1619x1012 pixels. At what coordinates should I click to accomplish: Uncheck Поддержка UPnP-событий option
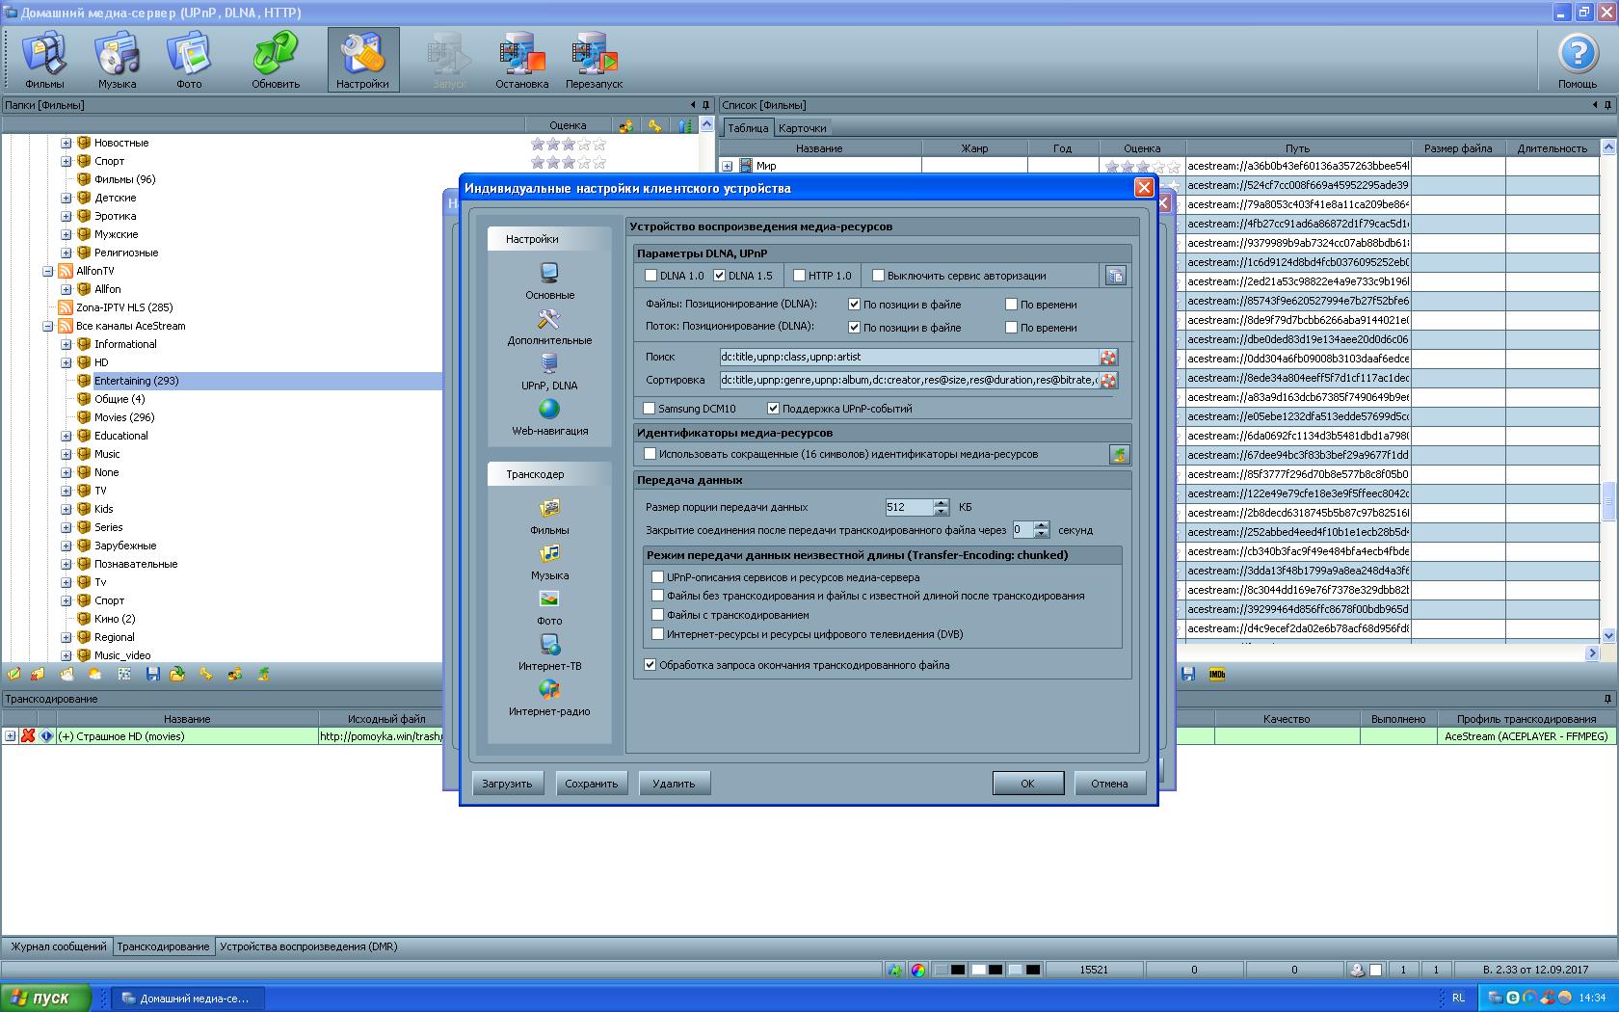point(773,409)
